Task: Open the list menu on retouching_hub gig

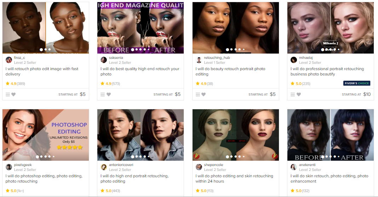Action: (x=198, y=94)
